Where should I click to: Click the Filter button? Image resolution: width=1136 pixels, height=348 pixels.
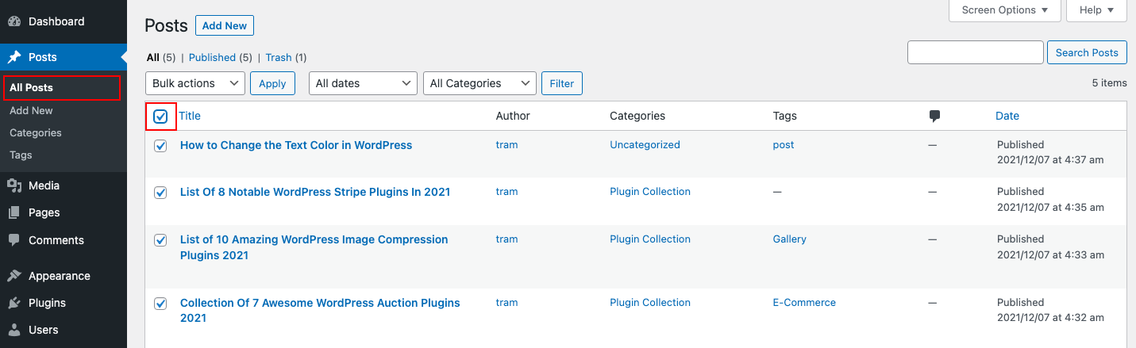tap(562, 83)
